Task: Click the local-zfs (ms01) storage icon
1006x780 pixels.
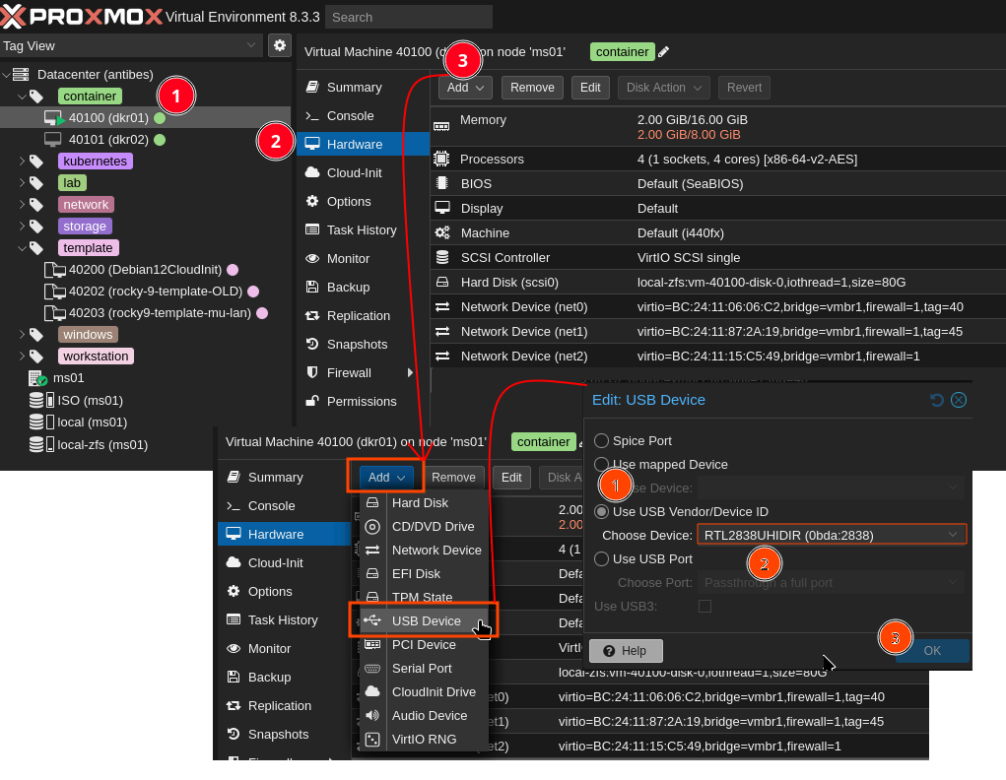Action: (41, 444)
